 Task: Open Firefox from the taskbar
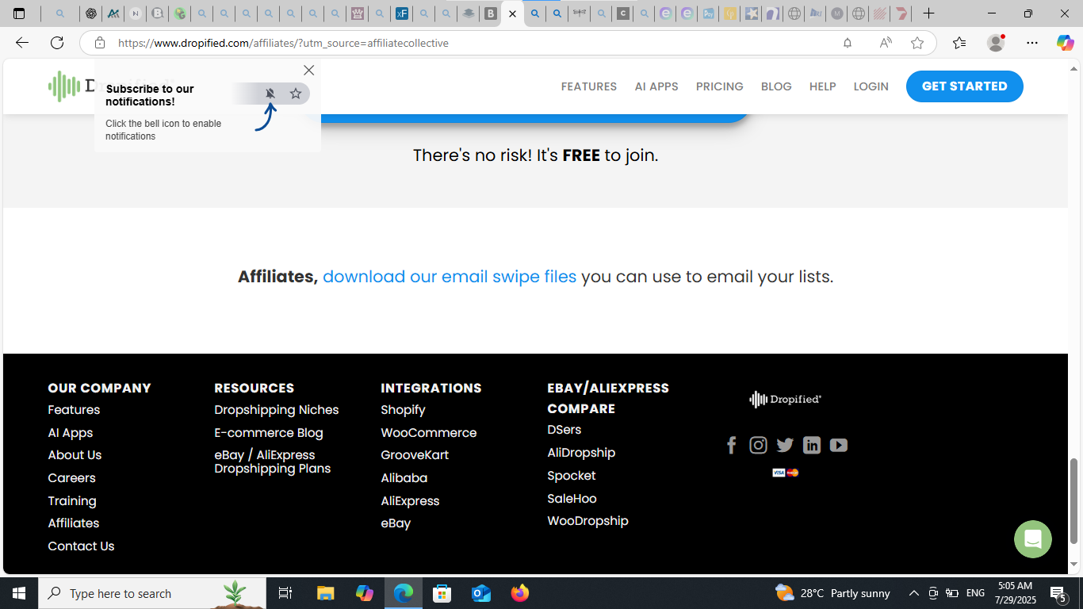point(520,593)
